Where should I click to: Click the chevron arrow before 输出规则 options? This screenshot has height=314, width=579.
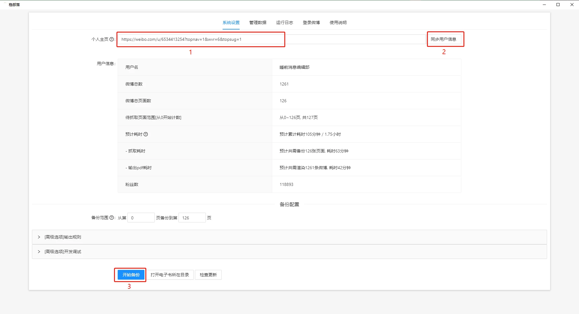39,237
